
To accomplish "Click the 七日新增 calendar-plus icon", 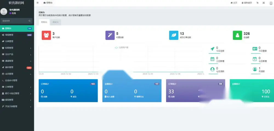I will [255, 59].
